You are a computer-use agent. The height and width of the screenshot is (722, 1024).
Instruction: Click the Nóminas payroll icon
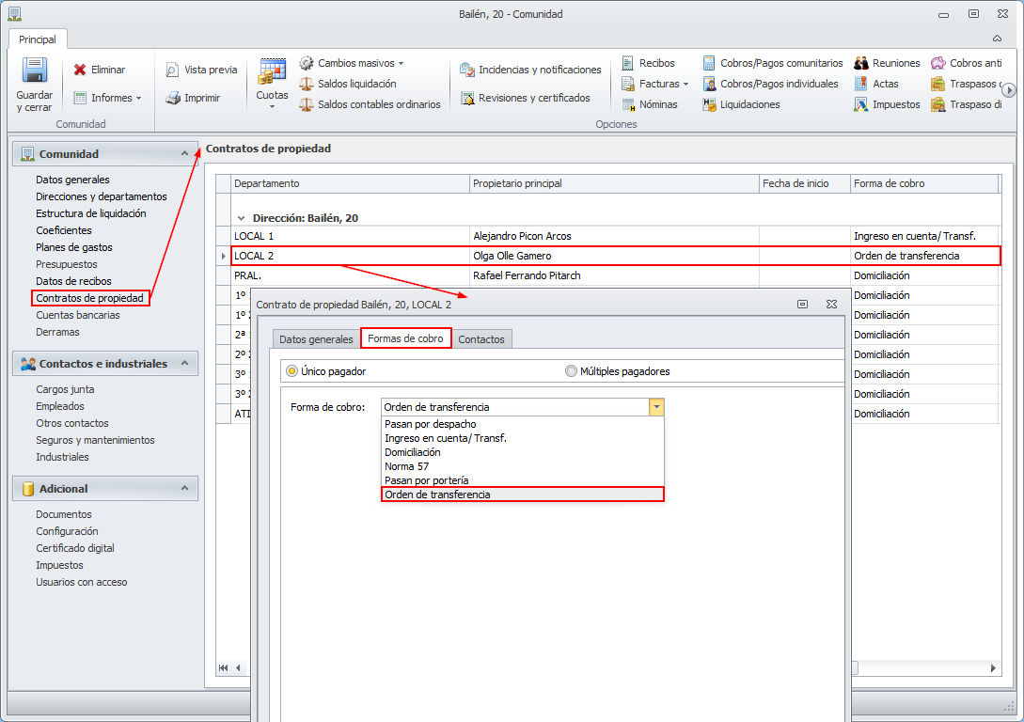pyautogui.click(x=627, y=104)
